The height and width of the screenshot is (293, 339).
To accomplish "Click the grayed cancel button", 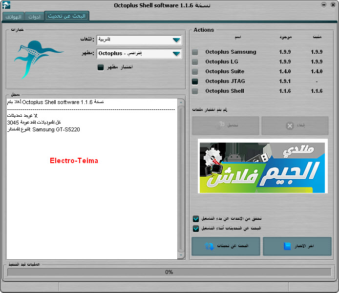I will point(295,126).
